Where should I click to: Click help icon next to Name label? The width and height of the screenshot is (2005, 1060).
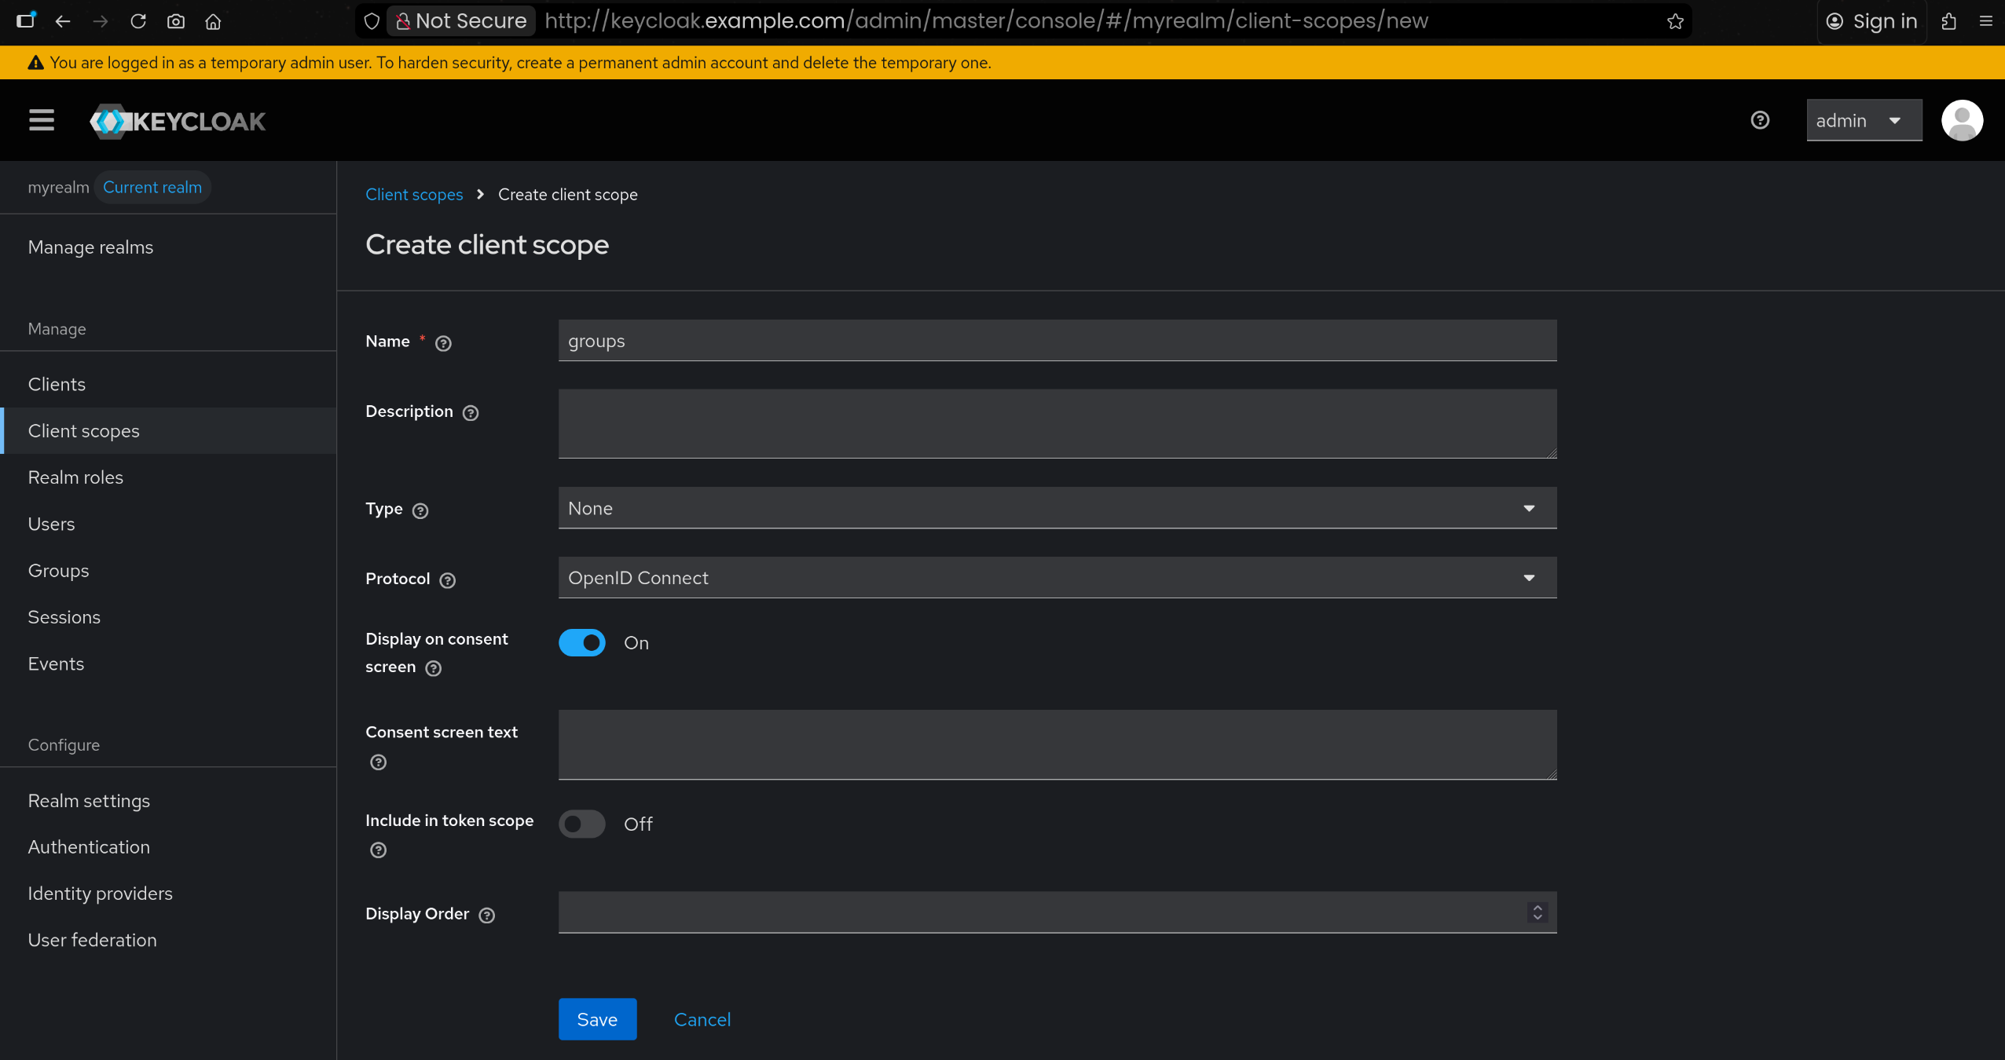(443, 343)
